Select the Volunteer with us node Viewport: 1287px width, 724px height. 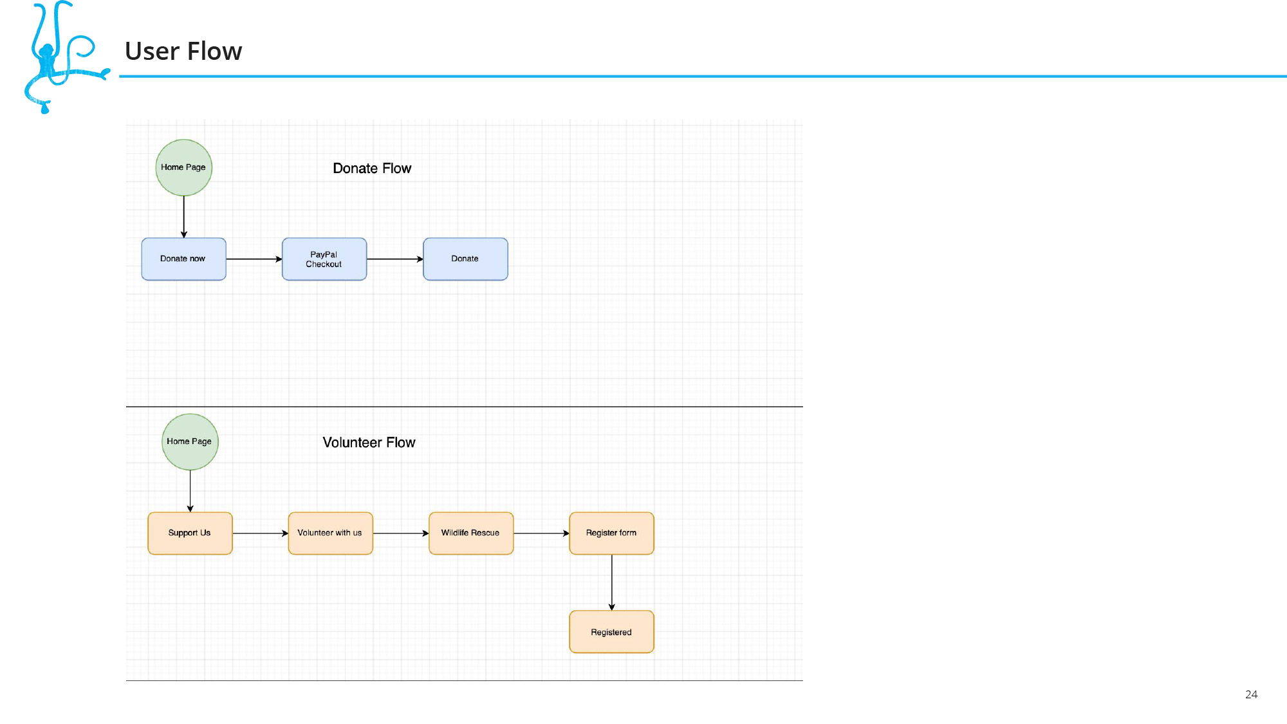[331, 534]
